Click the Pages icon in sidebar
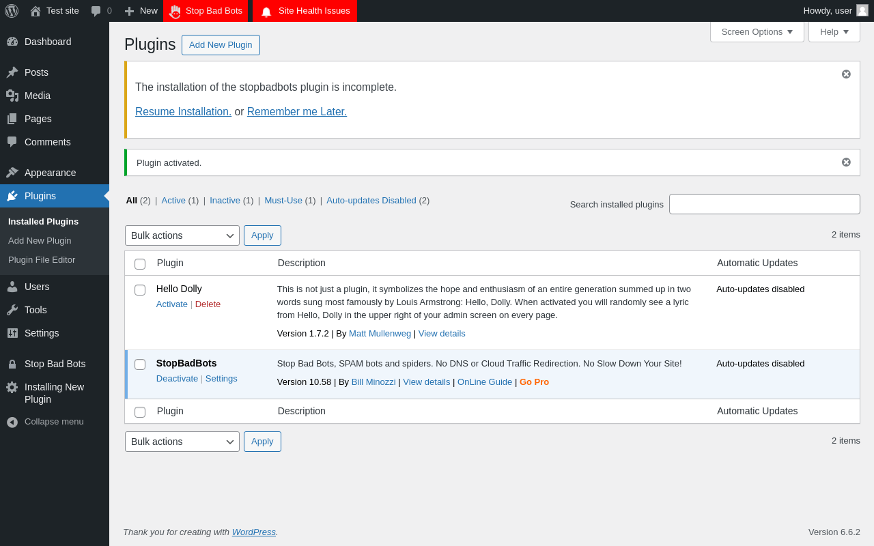This screenshot has height=546, width=874. click(x=12, y=119)
